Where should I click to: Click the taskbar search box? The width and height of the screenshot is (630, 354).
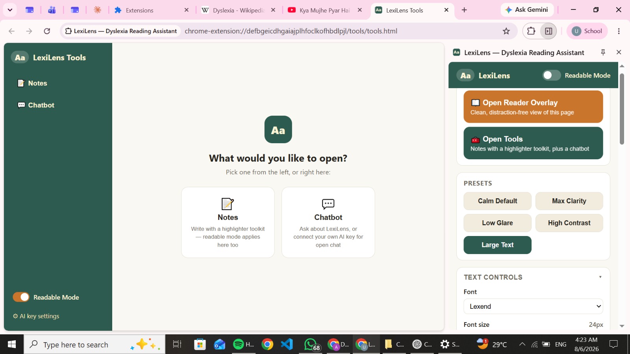94,345
